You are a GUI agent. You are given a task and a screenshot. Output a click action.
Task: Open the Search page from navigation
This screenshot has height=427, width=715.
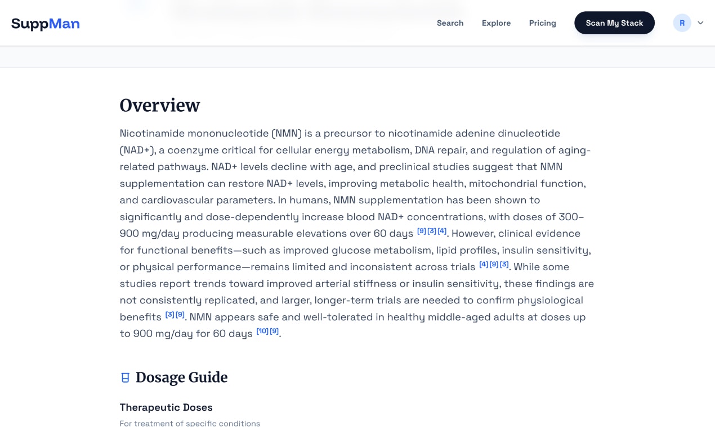(450, 23)
